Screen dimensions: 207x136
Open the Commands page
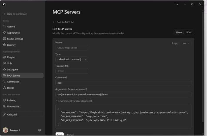(x=22, y=82)
